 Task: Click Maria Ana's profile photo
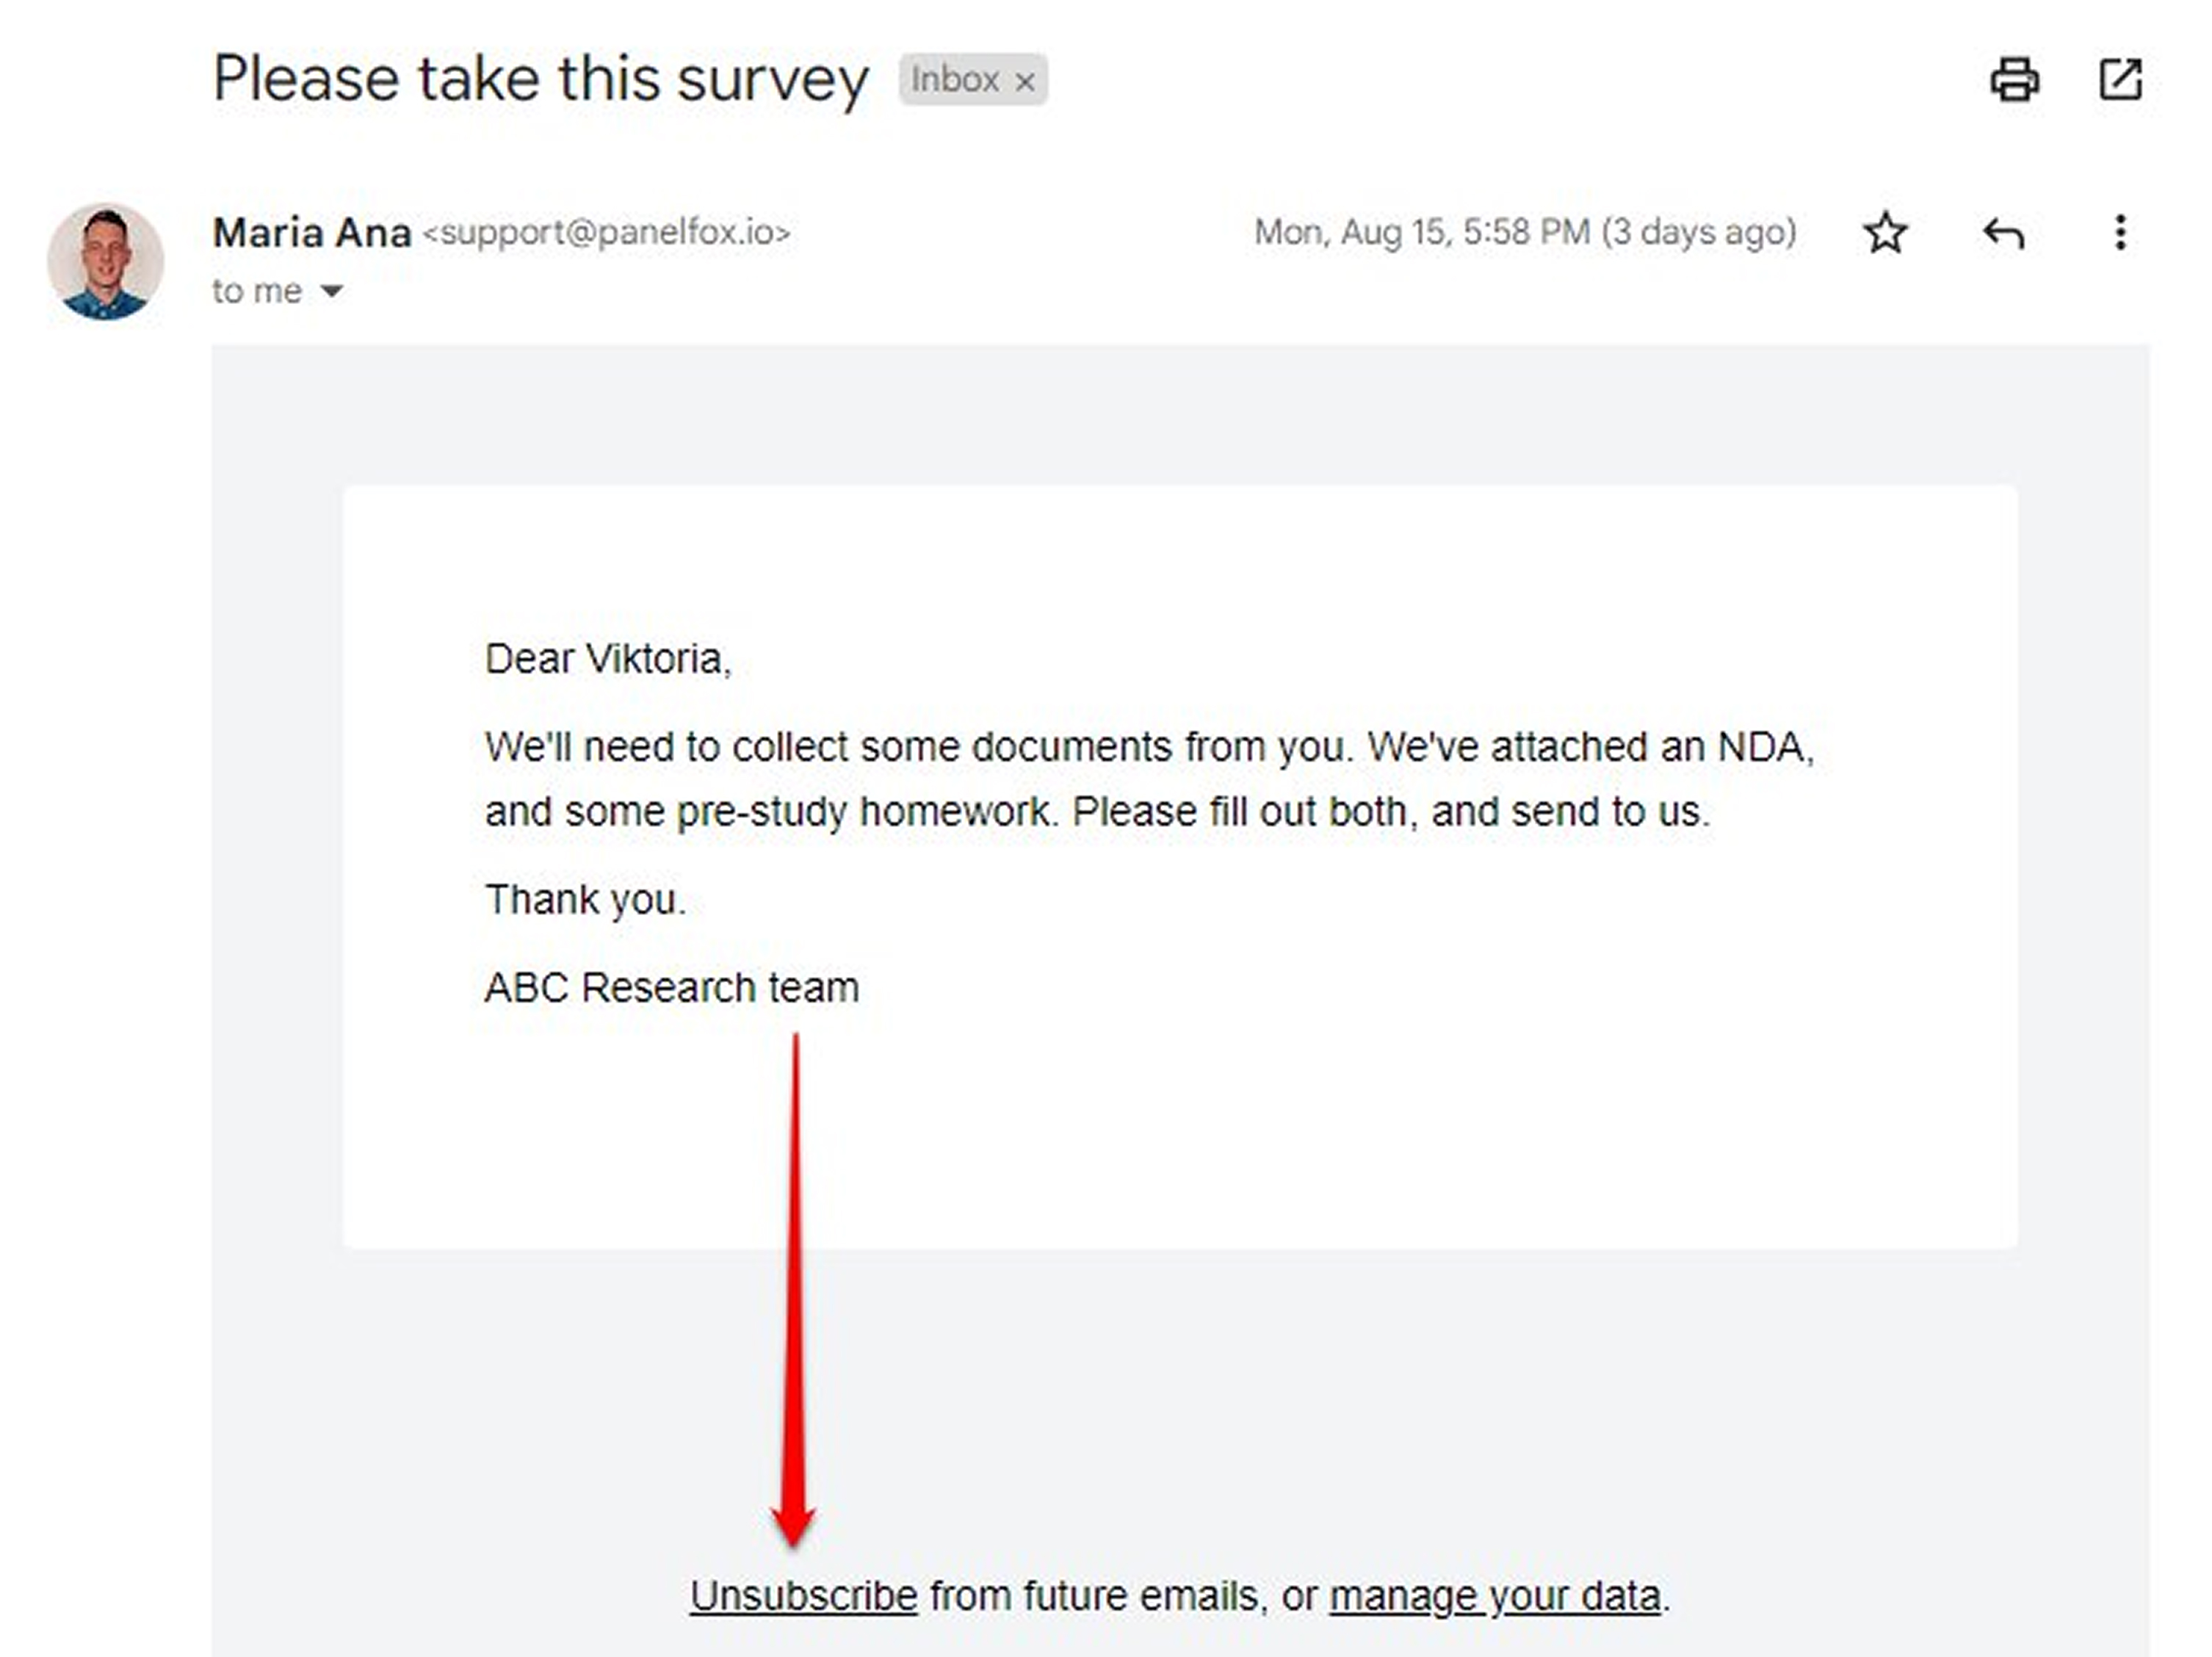105,262
